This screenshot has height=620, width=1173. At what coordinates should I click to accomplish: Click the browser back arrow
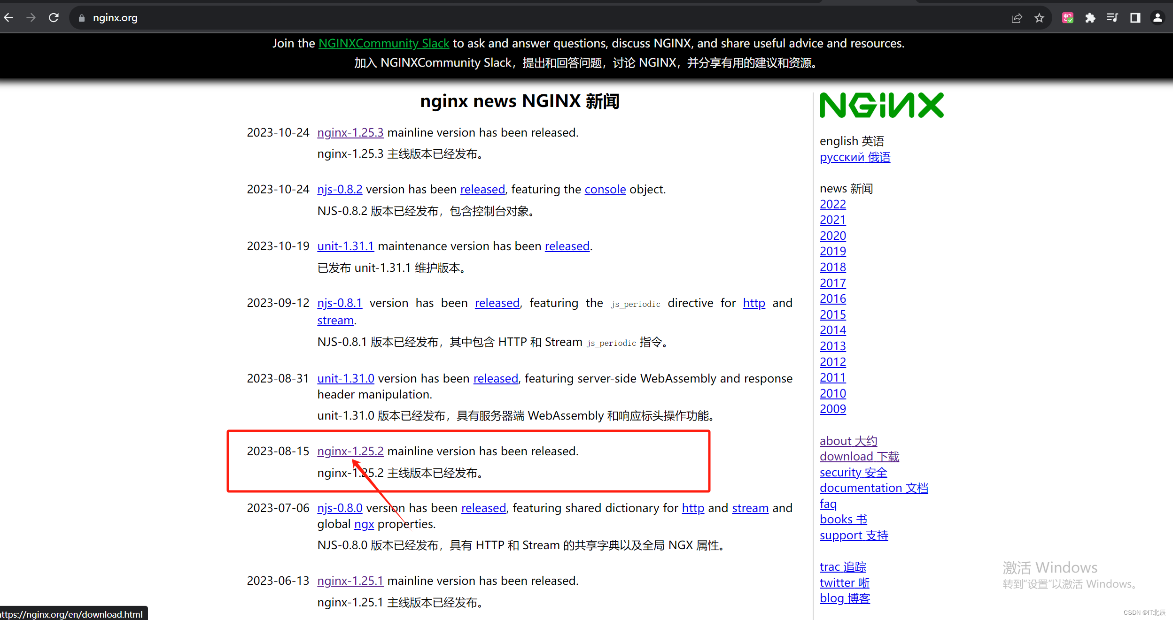coord(8,18)
